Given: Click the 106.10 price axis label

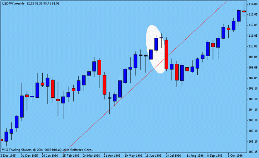Looking at the screenshot, I should point(253,88).
